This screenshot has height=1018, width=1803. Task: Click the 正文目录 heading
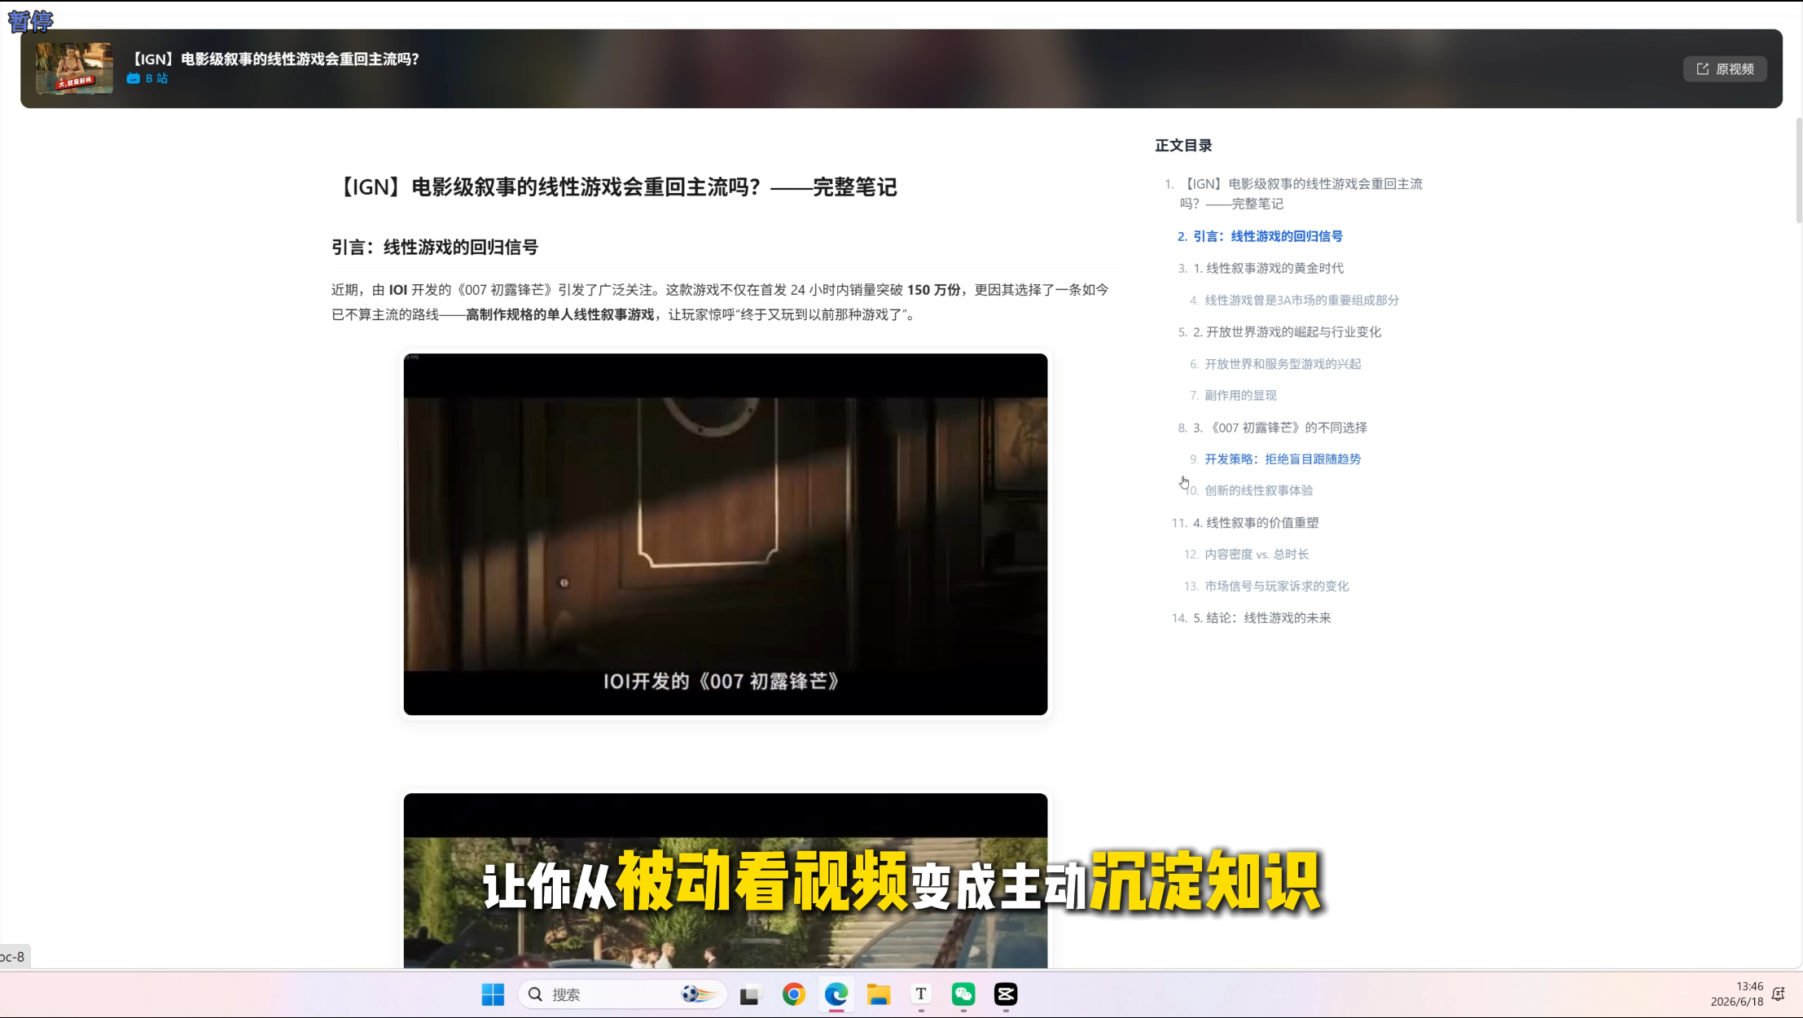point(1183,146)
